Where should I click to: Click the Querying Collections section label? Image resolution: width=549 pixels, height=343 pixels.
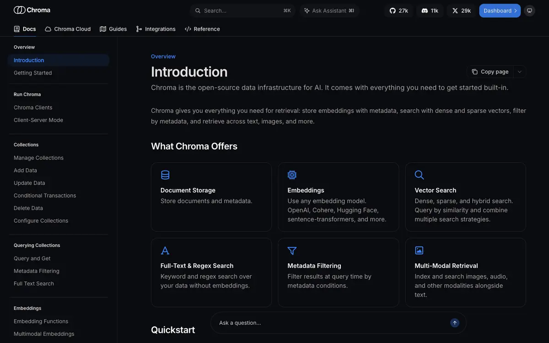37,245
